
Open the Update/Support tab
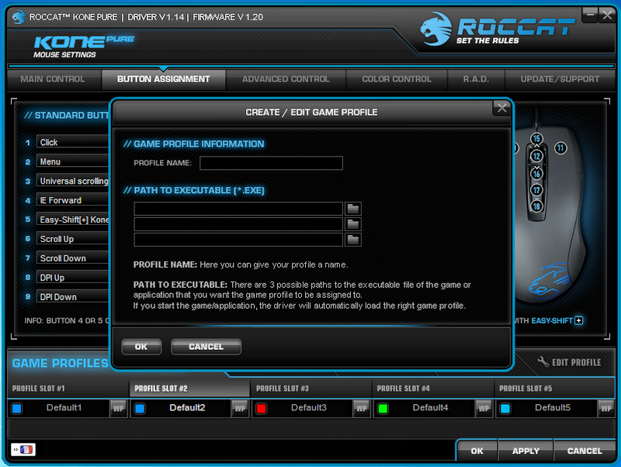click(560, 79)
